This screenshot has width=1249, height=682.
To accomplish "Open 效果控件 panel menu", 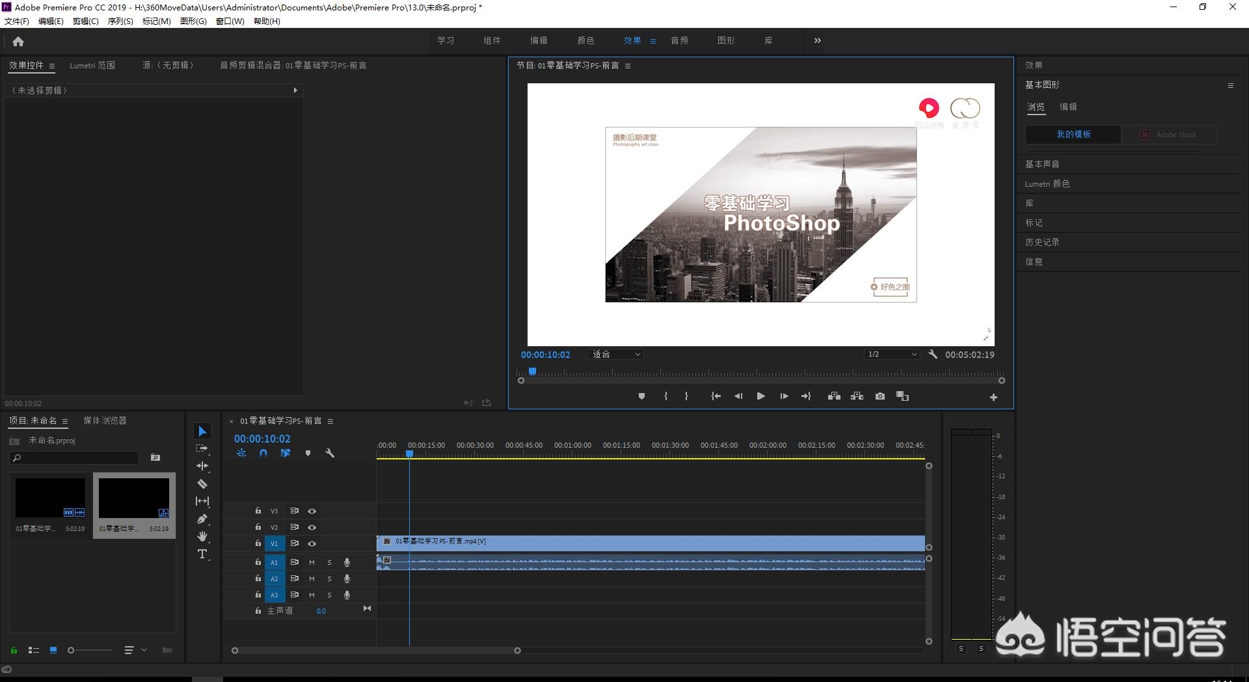I will (52, 66).
